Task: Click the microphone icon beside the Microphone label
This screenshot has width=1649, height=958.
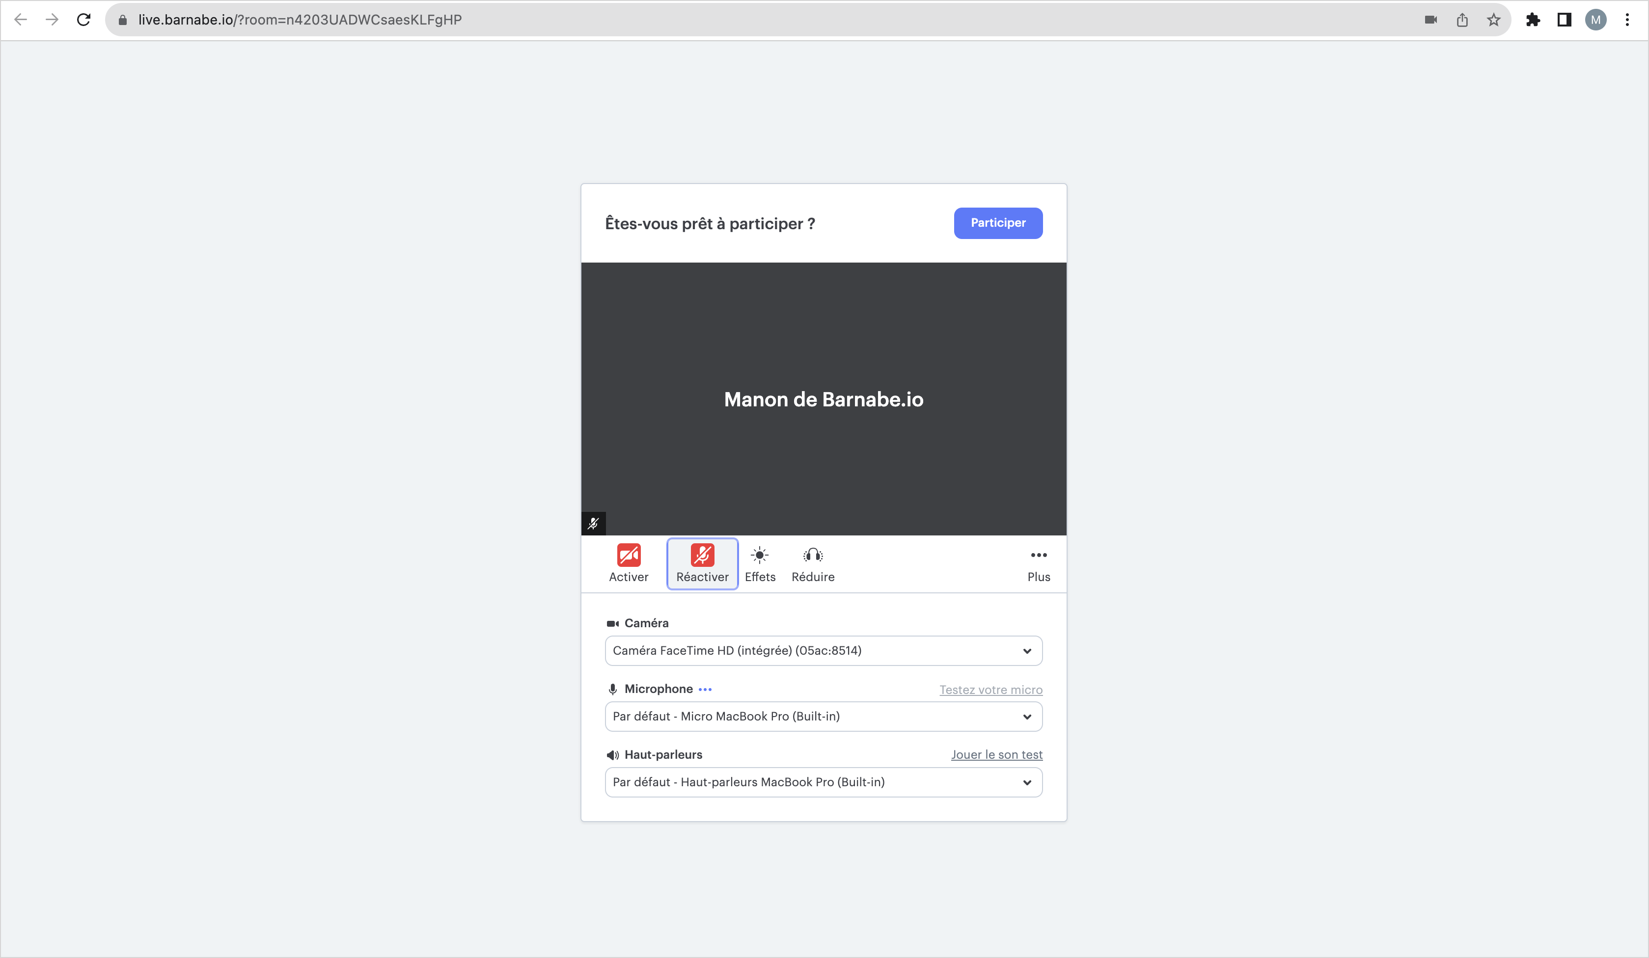Action: [x=612, y=689]
